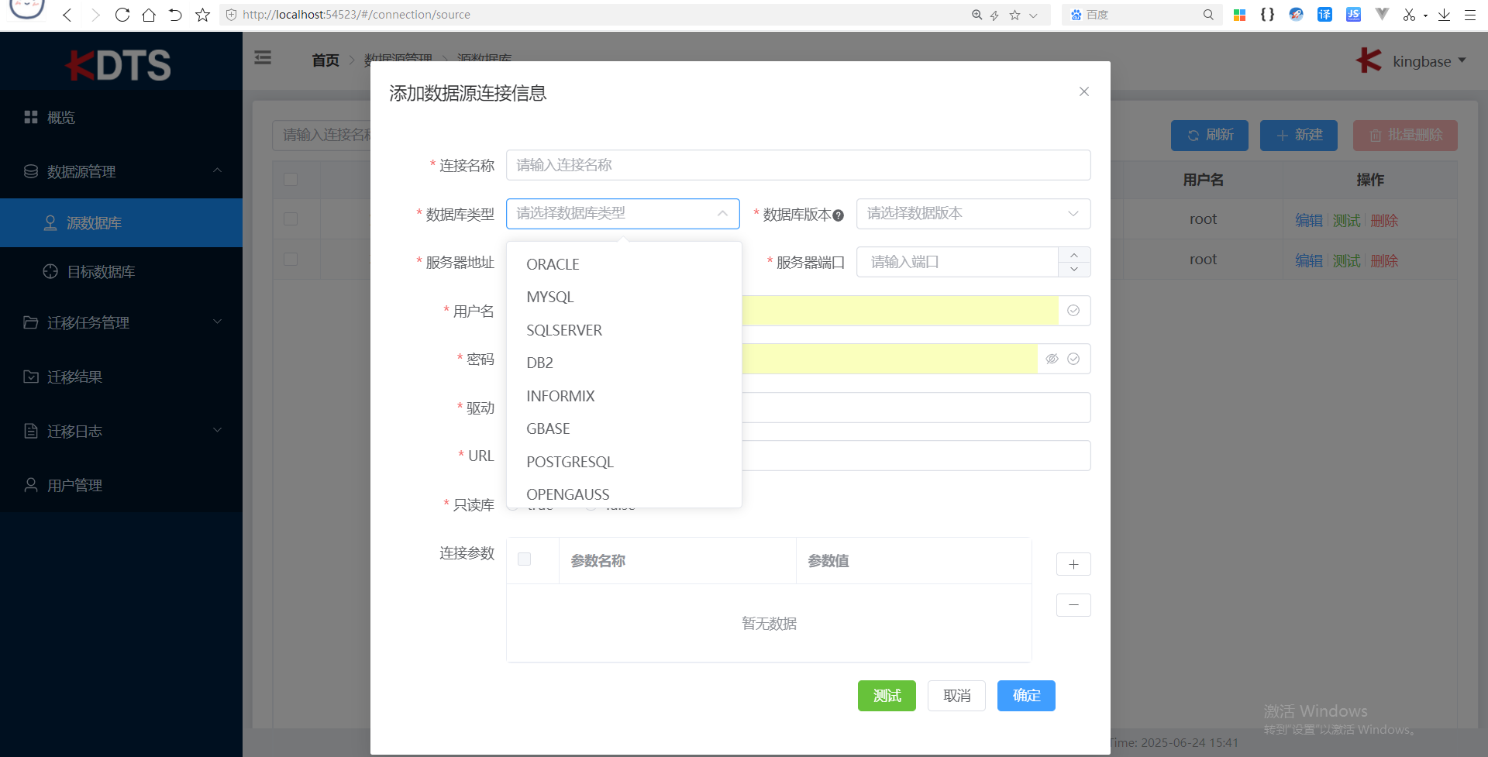Check the checkbox of the first root row
Image resolution: width=1488 pixels, height=757 pixels.
[x=291, y=218]
